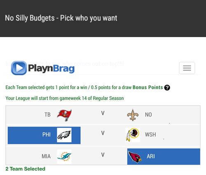206x175 pixels.
Task: Deselect the highlighted ARI team
Action: click(164, 156)
